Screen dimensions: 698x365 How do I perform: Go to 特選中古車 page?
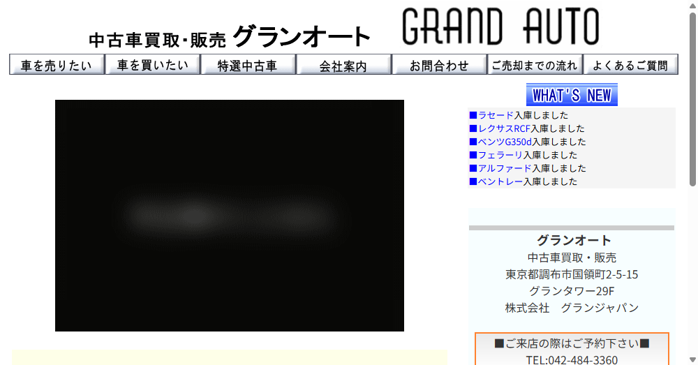click(x=248, y=66)
